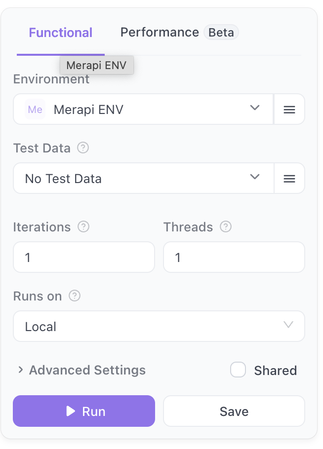Open the No Test Data dropdown
Screen dimensions: 323x449
click(143, 178)
